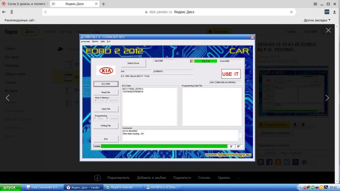Click the Select Driver button
The width and height of the screenshot is (340, 191).
coord(133,63)
